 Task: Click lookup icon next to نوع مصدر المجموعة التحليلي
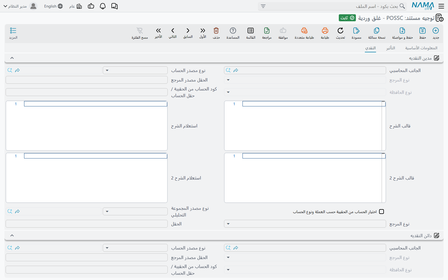(10, 211)
